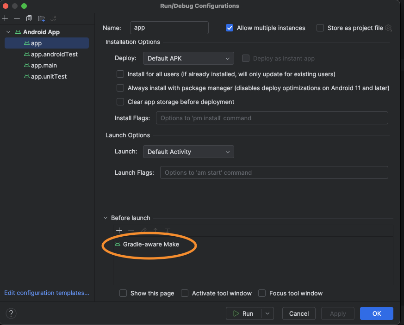The height and width of the screenshot is (325, 404).
Task: Check the Activate tool window option
Action: click(x=185, y=293)
